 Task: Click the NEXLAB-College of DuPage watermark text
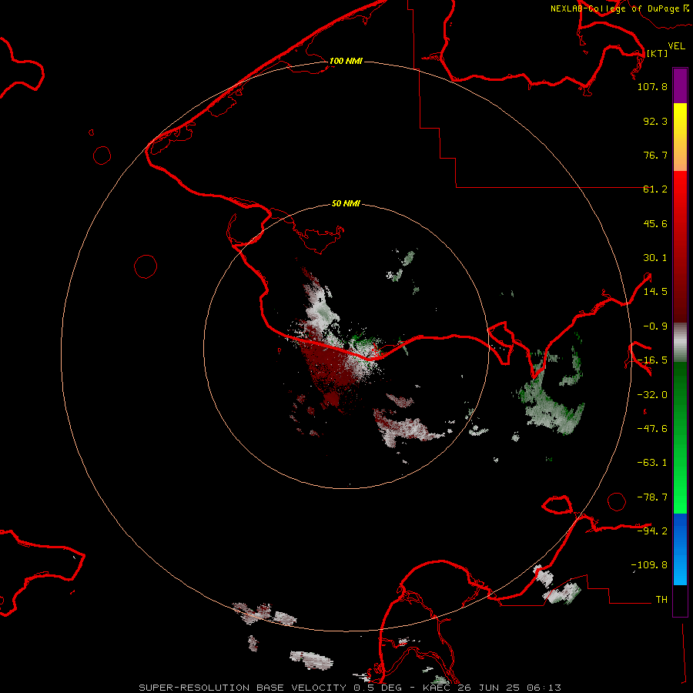pos(620,8)
